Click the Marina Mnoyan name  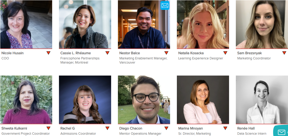coord(190,128)
